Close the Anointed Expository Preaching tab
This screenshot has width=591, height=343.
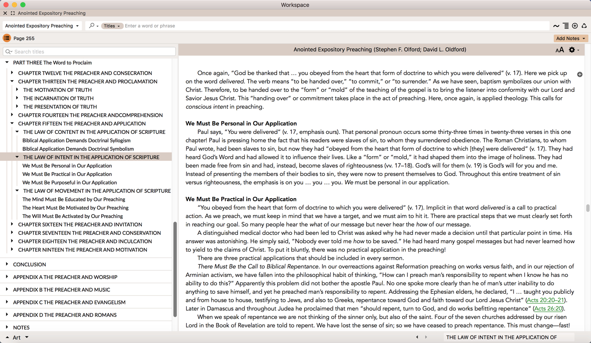5,13
